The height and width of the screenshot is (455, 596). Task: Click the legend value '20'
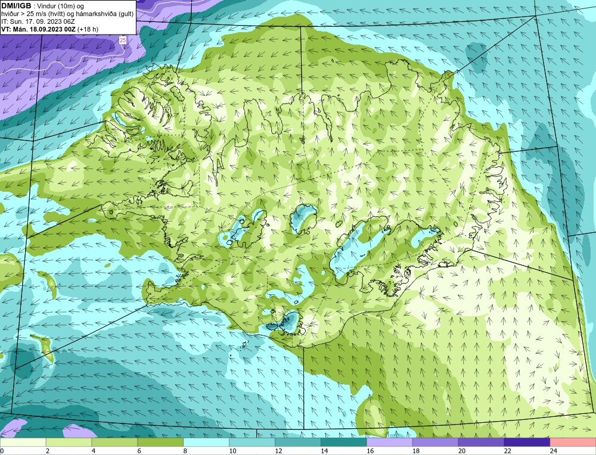[461, 451]
